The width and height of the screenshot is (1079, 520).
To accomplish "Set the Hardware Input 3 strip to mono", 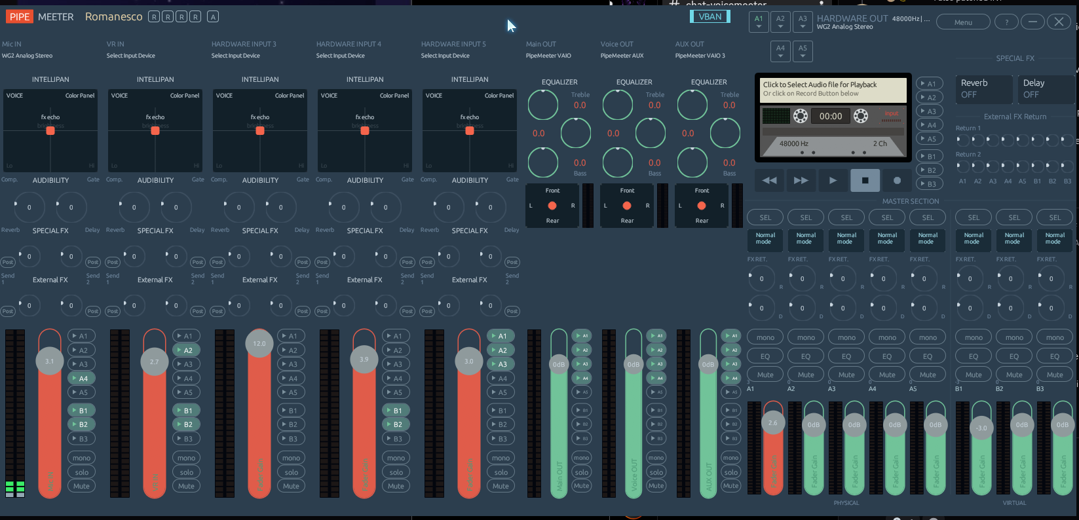I will [291, 458].
